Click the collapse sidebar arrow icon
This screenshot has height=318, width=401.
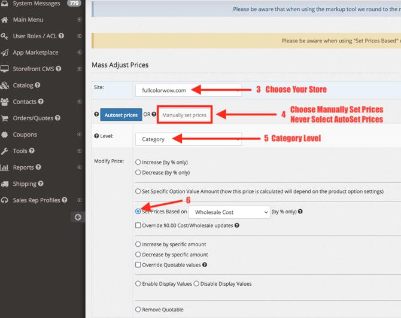(78, 217)
